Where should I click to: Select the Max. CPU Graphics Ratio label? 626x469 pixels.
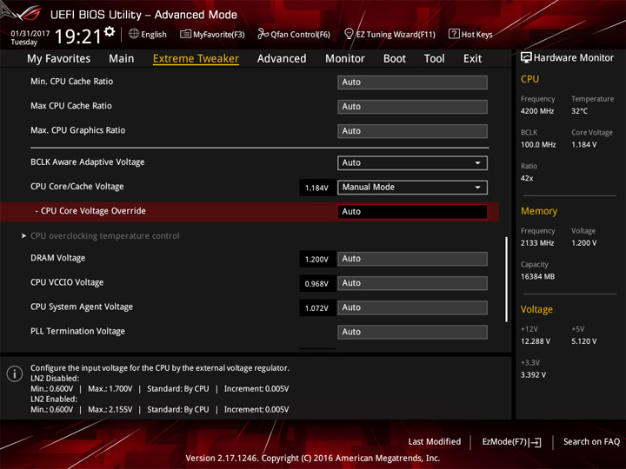click(x=78, y=130)
